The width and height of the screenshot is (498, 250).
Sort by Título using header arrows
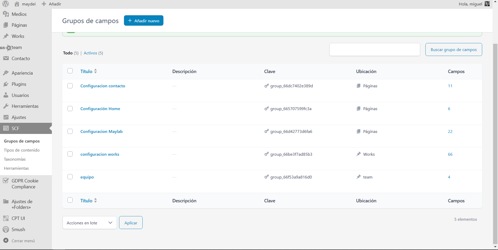[x=95, y=71]
